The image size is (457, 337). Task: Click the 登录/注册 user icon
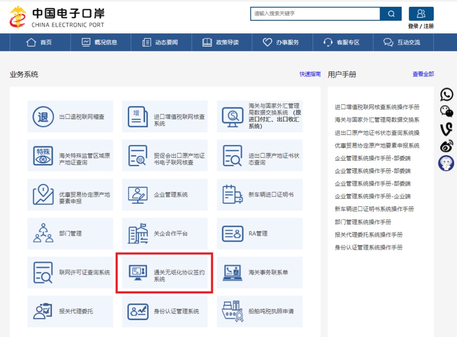pyautogui.click(x=421, y=14)
